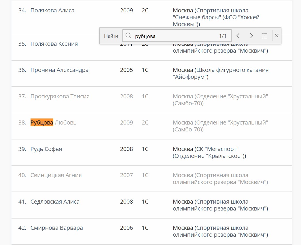Open the Пронина Александра entry

59,70
